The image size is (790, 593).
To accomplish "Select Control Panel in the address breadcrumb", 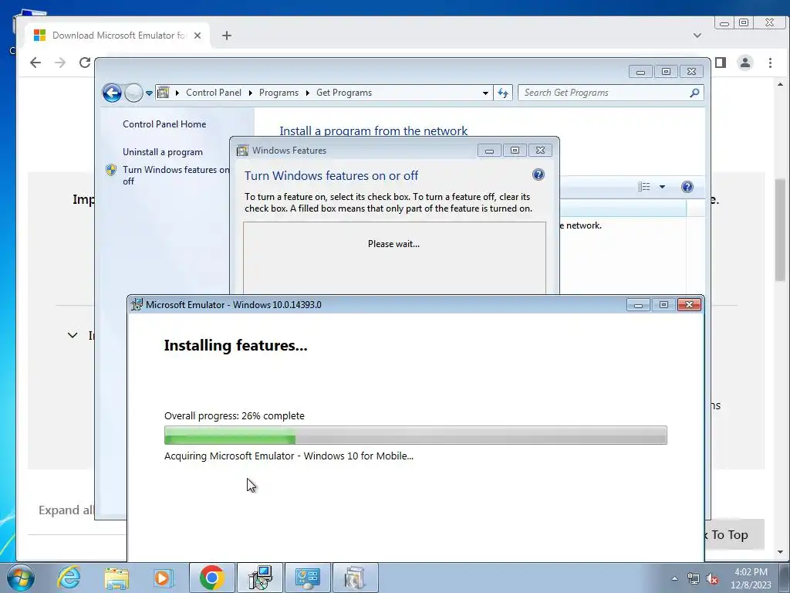I will pyautogui.click(x=214, y=93).
